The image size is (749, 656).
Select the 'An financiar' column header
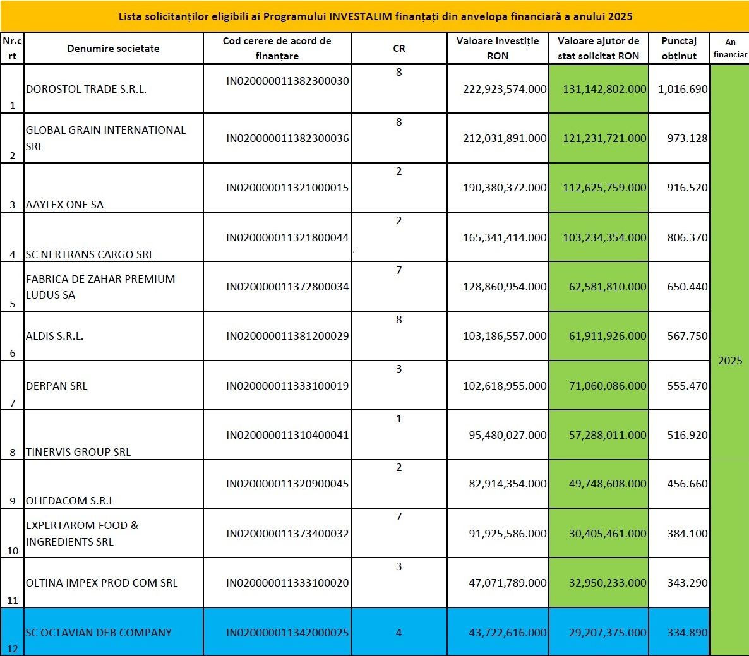[730, 49]
